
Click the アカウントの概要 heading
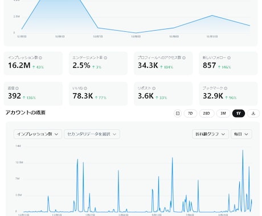coord(26,113)
